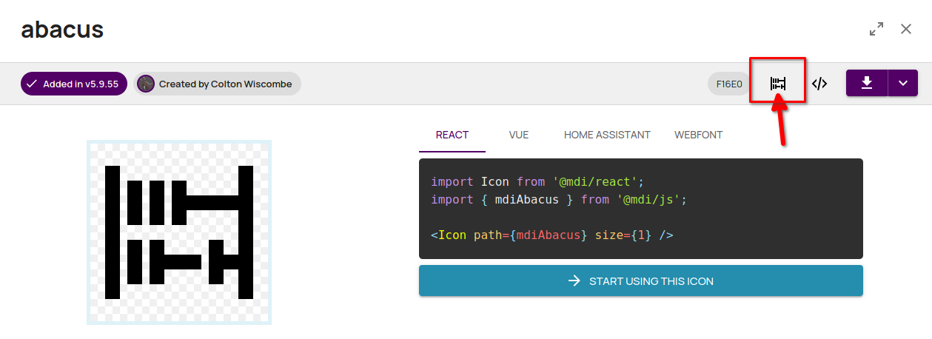Open the code brackets icon
Viewport: 932px width, 339px height.
819,84
